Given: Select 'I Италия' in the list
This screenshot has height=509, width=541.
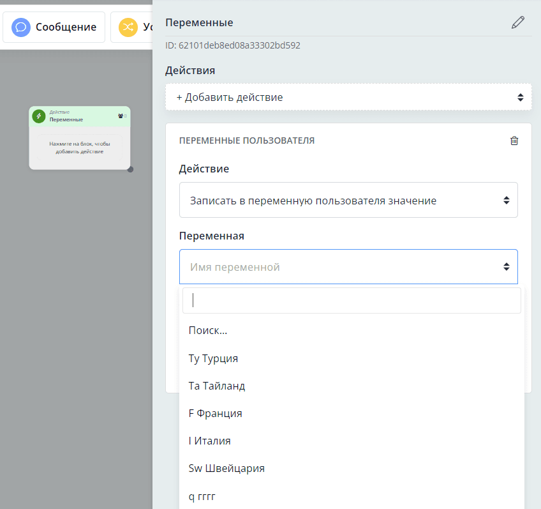Looking at the screenshot, I should pos(210,441).
